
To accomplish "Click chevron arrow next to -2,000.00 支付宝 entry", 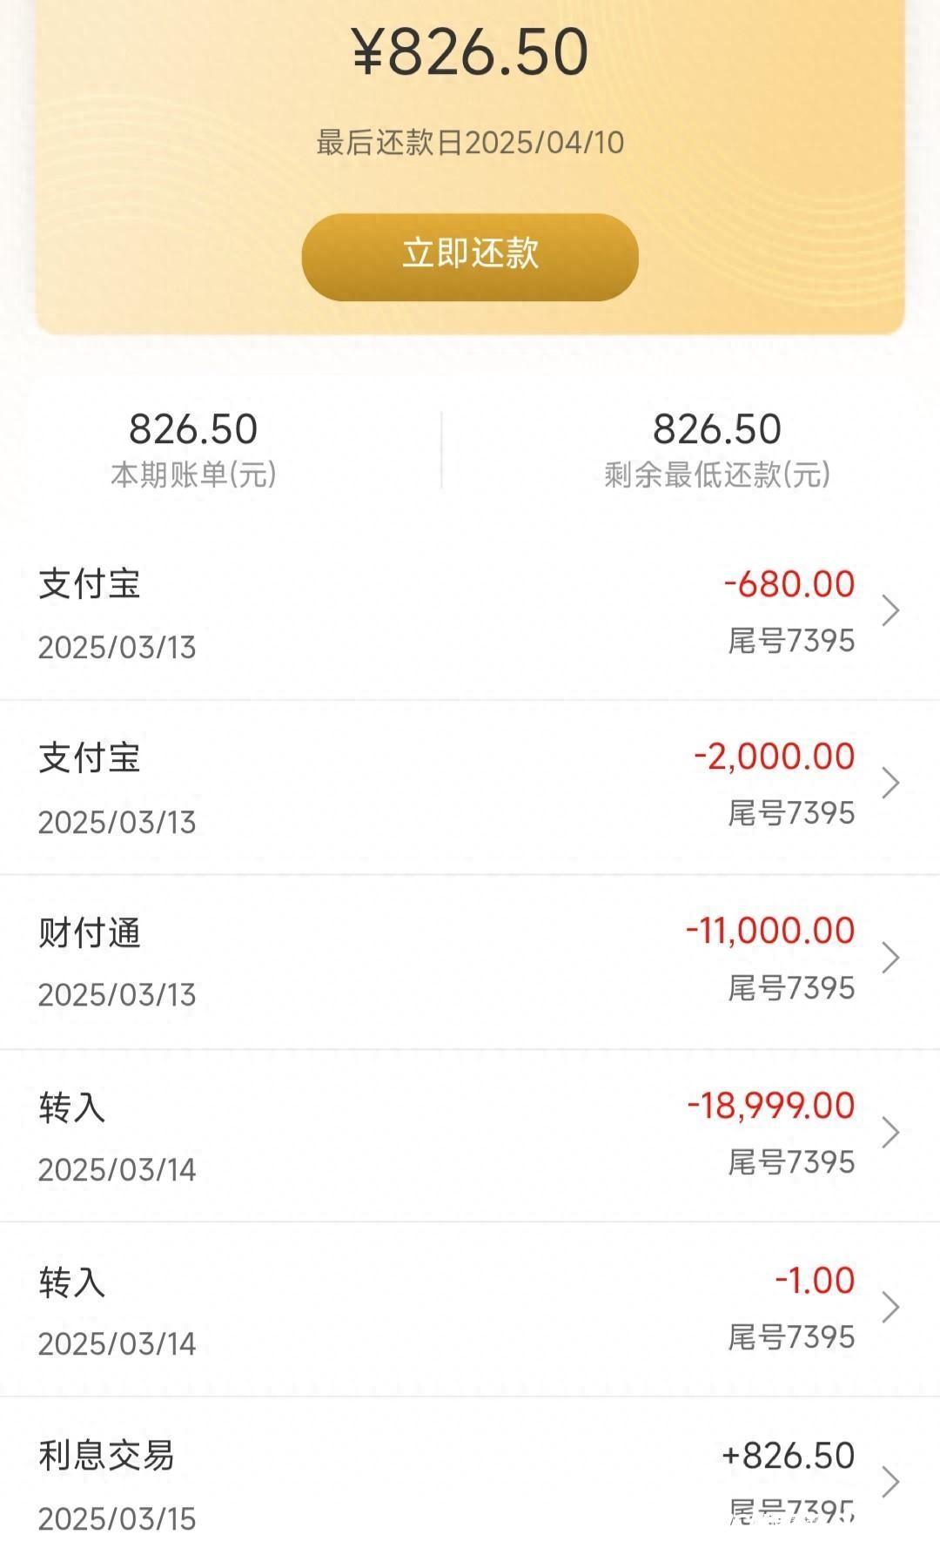I will pos(890,784).
